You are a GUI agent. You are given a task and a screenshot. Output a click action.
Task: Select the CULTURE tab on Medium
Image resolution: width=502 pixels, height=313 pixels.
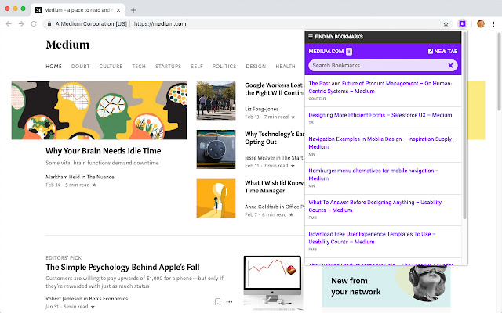click(x=111, y=67)
